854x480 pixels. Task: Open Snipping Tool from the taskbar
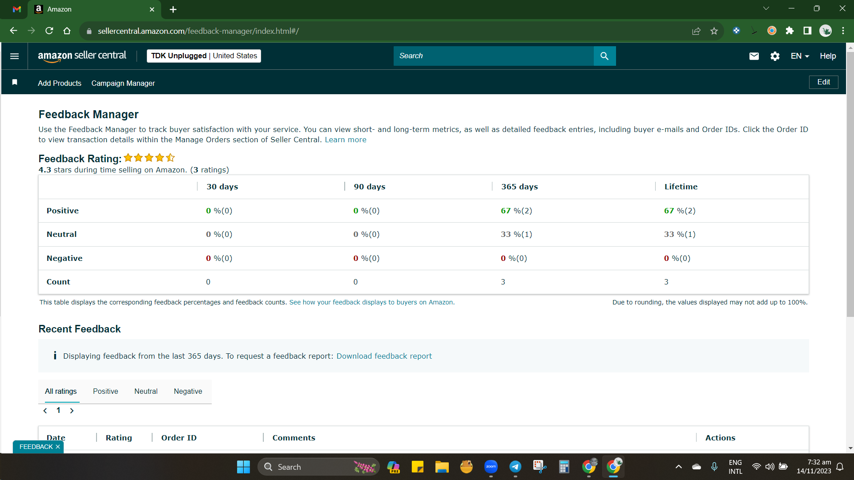pos(540,467)
